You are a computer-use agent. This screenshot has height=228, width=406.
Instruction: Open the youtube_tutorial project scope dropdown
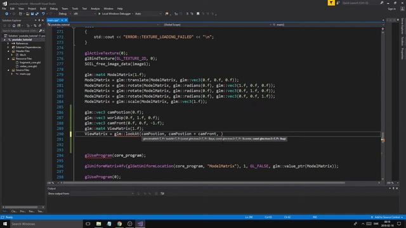103,25
